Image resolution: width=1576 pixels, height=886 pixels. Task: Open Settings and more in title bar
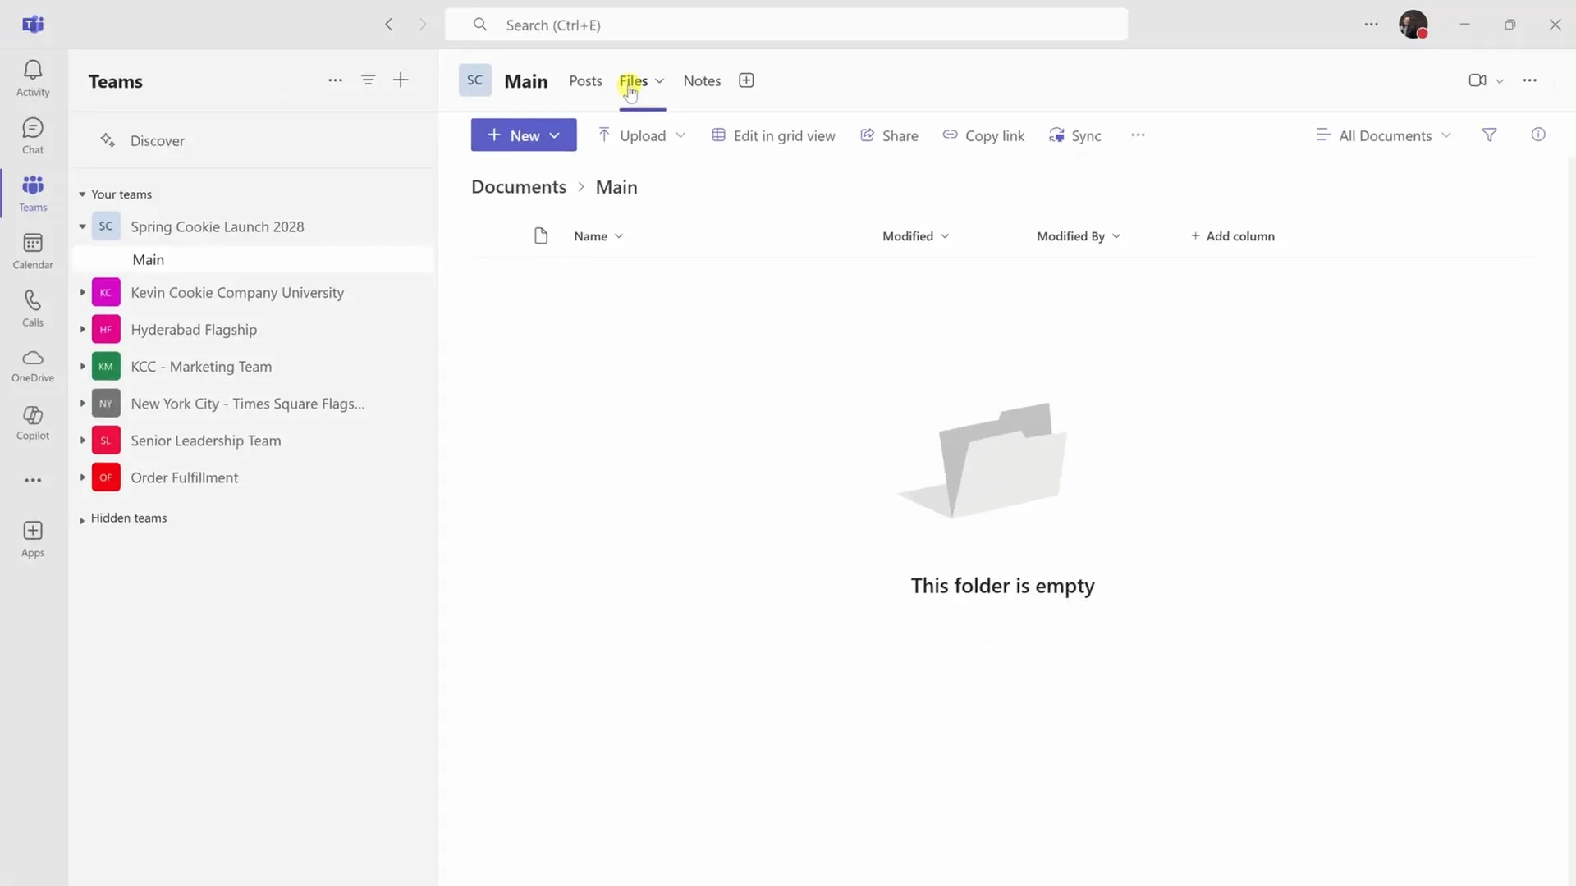pos(1371,25)
